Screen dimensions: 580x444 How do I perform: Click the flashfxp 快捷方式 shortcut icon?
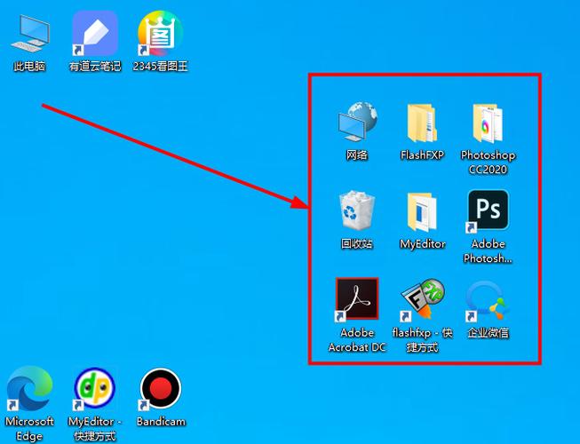point(422,300)
